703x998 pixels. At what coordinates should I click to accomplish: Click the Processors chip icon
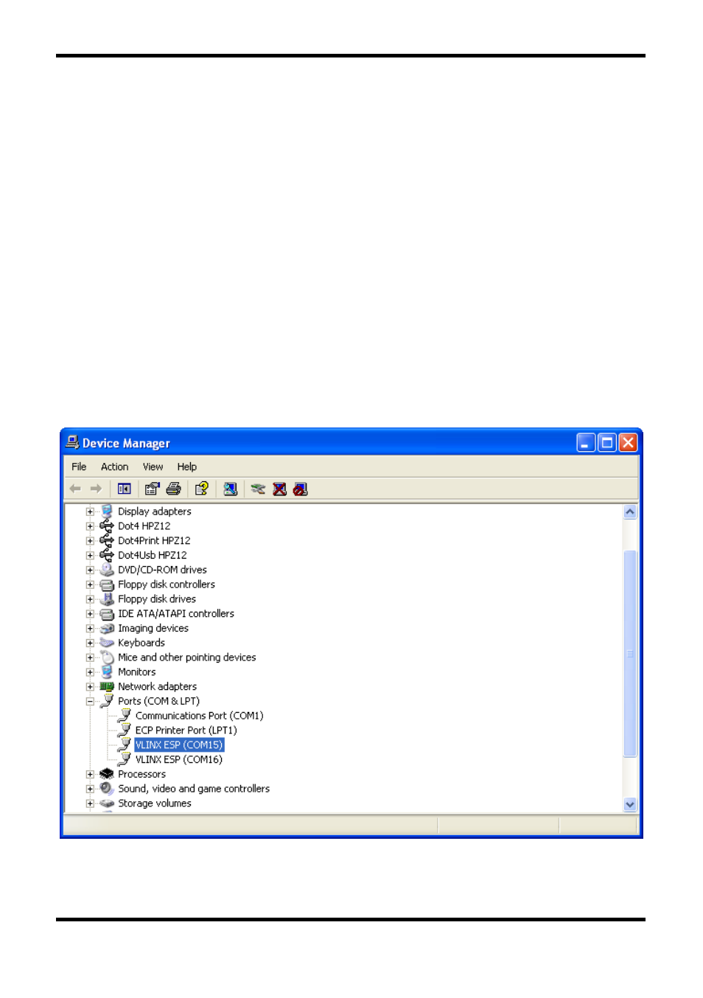[x=107, y=774]
